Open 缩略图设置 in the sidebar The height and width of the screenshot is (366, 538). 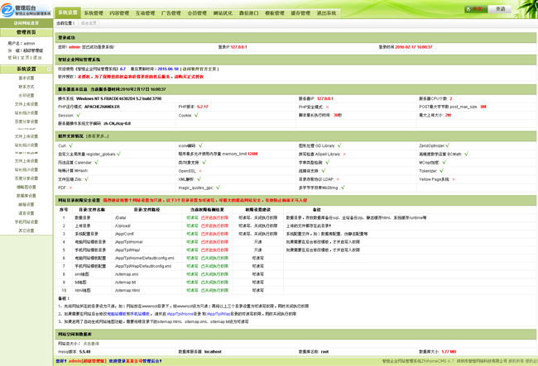[26, 187]
